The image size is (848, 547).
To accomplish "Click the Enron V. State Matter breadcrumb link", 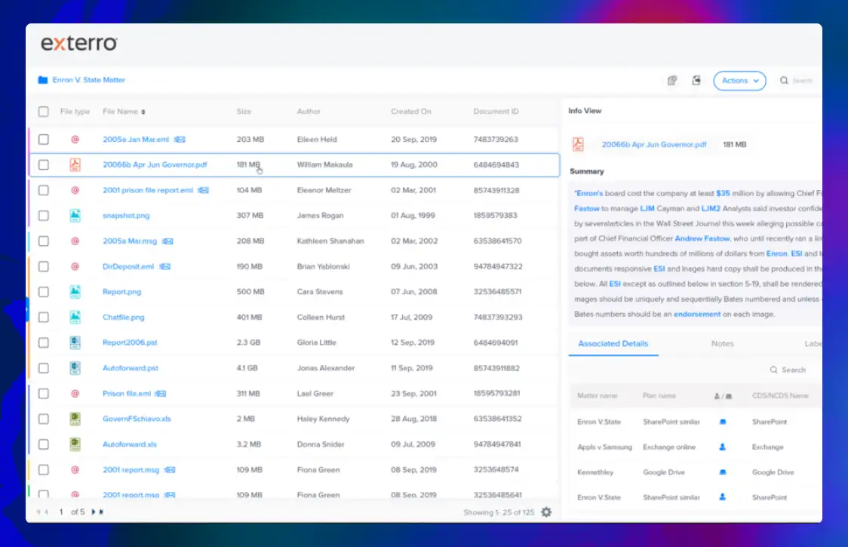I will (89, 80).
